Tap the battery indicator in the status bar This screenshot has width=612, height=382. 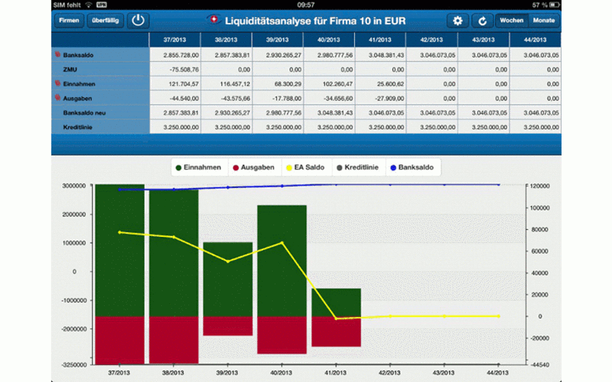[554, 5]
